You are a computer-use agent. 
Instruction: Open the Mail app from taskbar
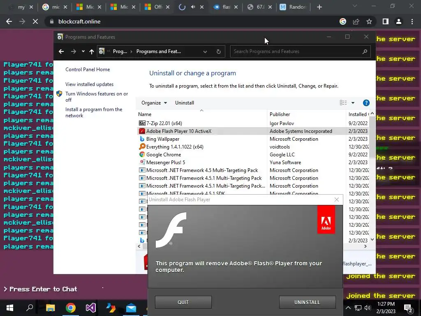tap(131, 308)
